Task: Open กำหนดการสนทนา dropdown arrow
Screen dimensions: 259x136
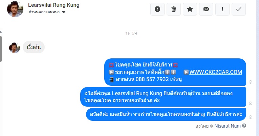Action: coord(64,12)
